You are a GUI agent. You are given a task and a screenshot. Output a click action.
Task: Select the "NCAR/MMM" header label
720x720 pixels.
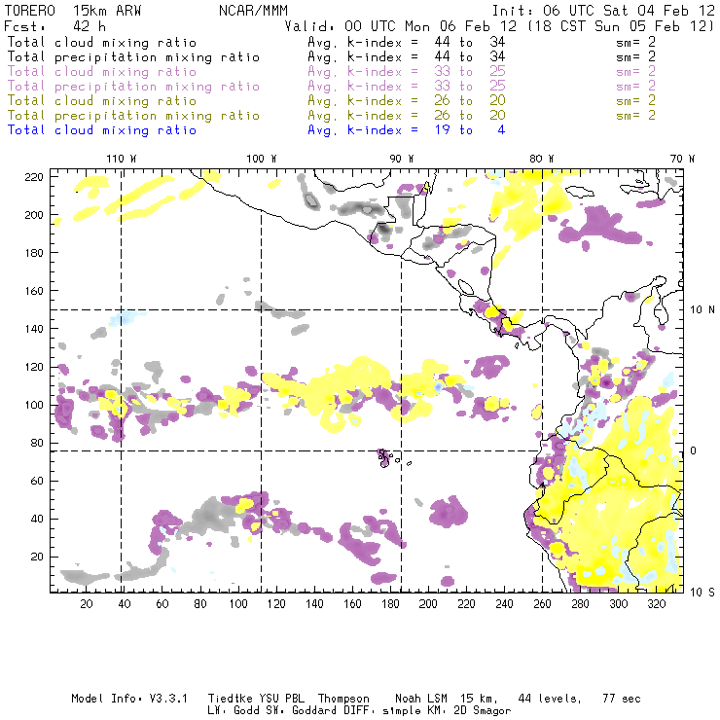point(254,11)
